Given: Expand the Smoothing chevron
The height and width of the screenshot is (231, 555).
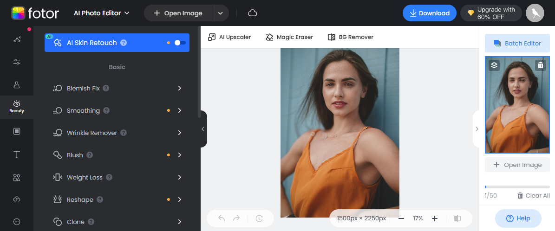Looking at the screenshot, I should pos(179,110).
